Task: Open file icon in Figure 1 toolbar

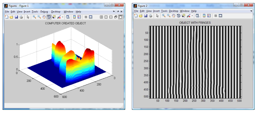Action: coord(11,17)
